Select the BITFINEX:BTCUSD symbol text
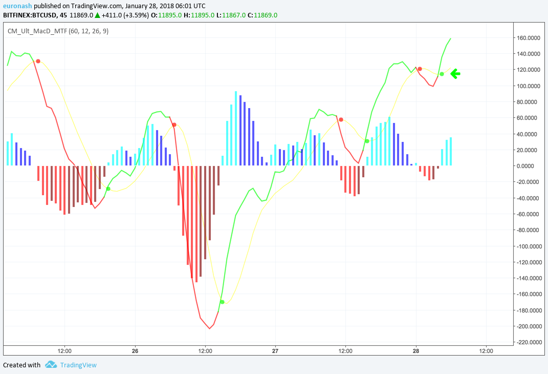 [30, 15]
